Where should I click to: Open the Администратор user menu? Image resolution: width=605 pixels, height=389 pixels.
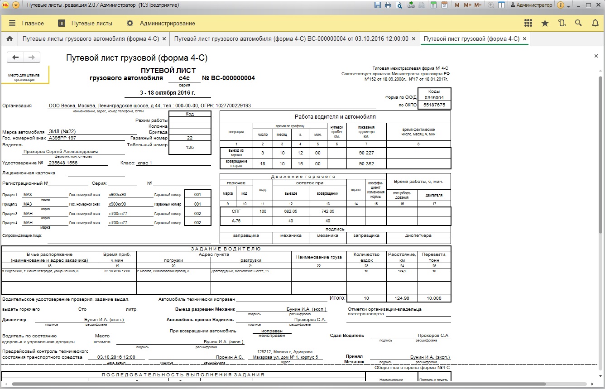(531, 5)
